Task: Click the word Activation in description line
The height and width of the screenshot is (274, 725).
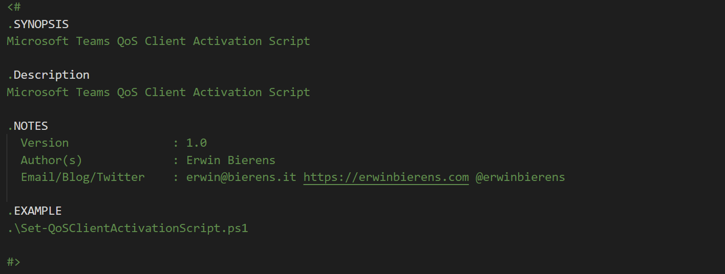Action: (227, 93)
